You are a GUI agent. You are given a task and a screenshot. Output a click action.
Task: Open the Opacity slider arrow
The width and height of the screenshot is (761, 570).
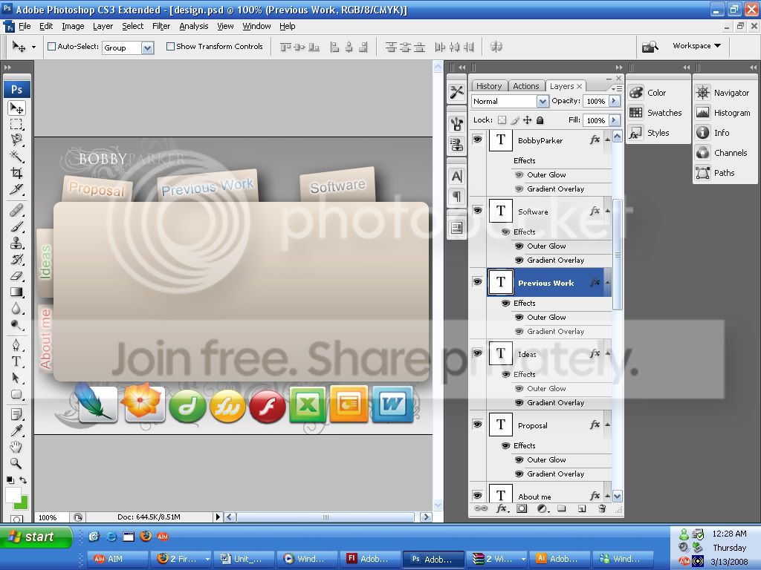615,101
